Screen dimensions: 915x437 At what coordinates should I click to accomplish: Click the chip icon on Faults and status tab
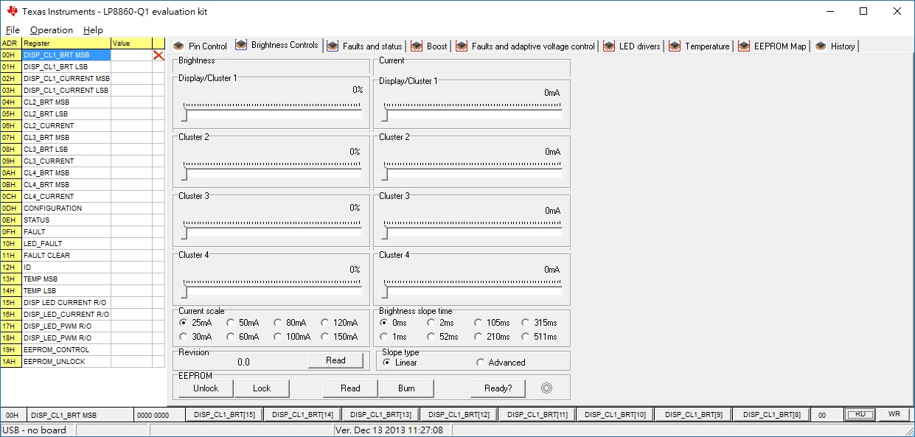[333, 46]
